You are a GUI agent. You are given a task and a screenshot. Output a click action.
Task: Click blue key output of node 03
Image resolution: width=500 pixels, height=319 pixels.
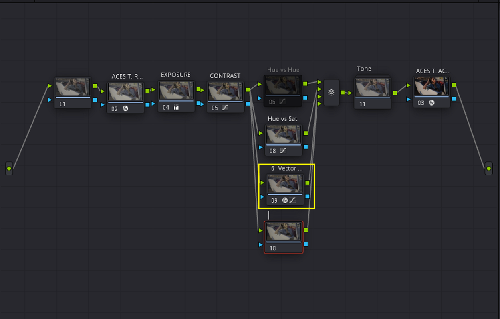(454, 98)
